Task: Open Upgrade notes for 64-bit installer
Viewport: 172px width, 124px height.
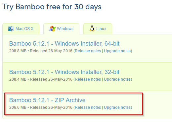Action: pos(117,51)
